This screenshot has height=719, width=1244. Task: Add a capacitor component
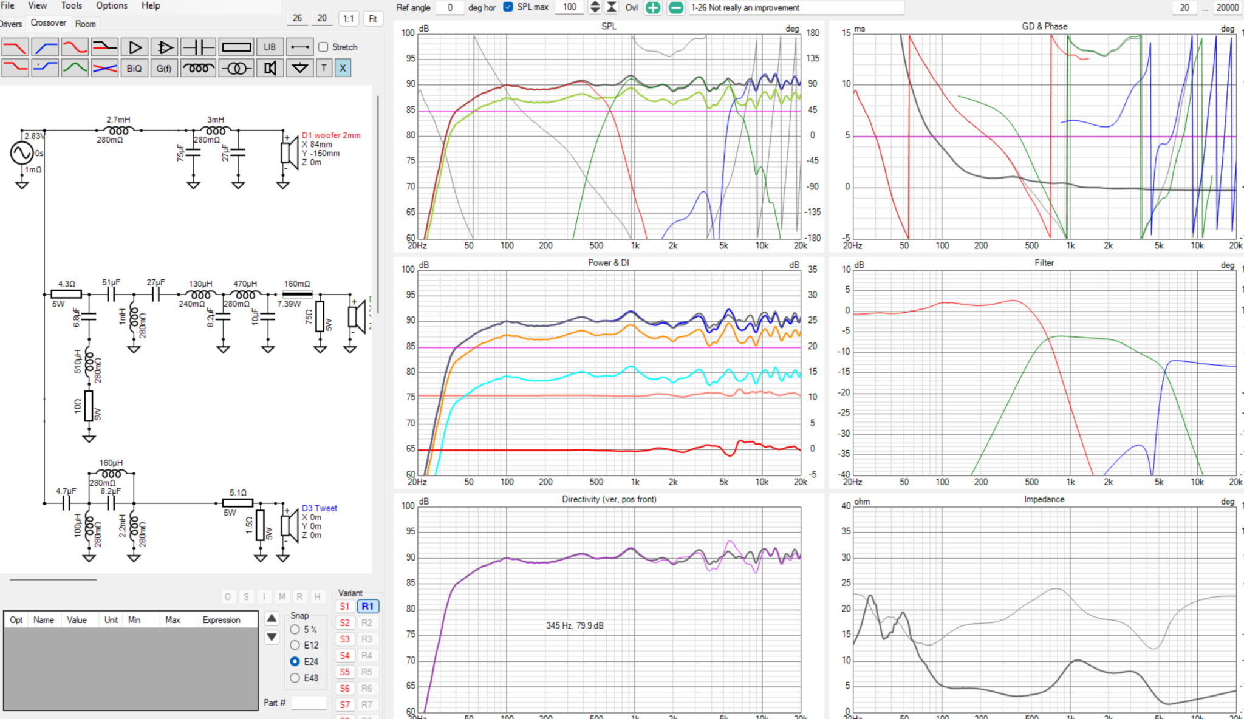(x=198, y=47)
